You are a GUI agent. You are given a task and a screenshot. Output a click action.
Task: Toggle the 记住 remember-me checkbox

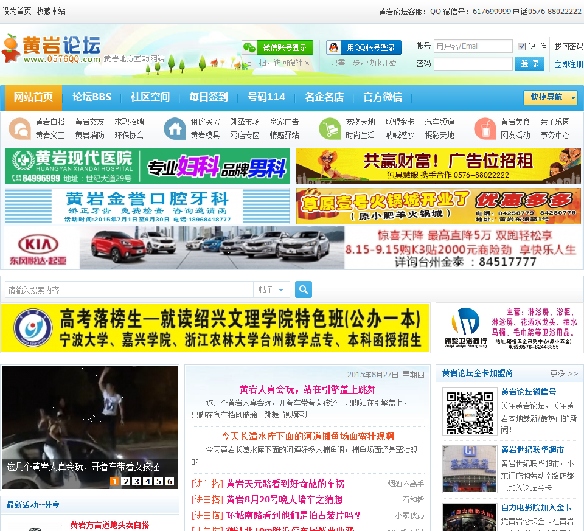pyautogui.click(x=521, y=47)
